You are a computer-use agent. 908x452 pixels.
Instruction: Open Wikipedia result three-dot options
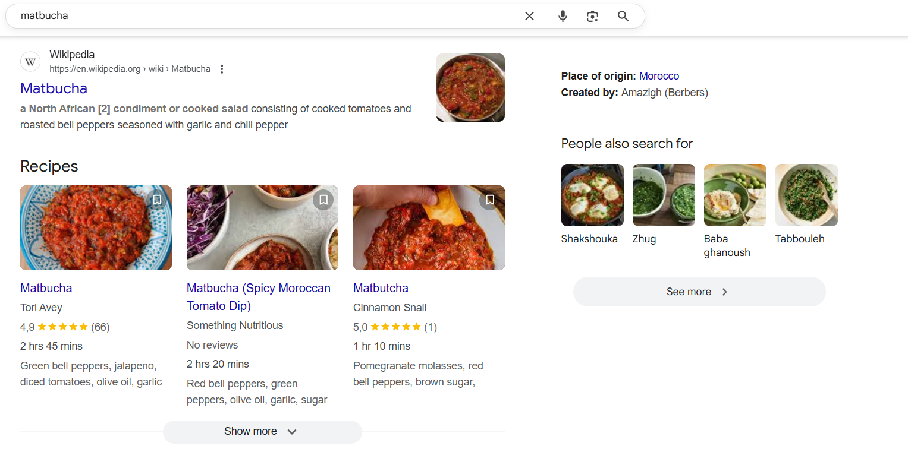(x=222, y=69)
